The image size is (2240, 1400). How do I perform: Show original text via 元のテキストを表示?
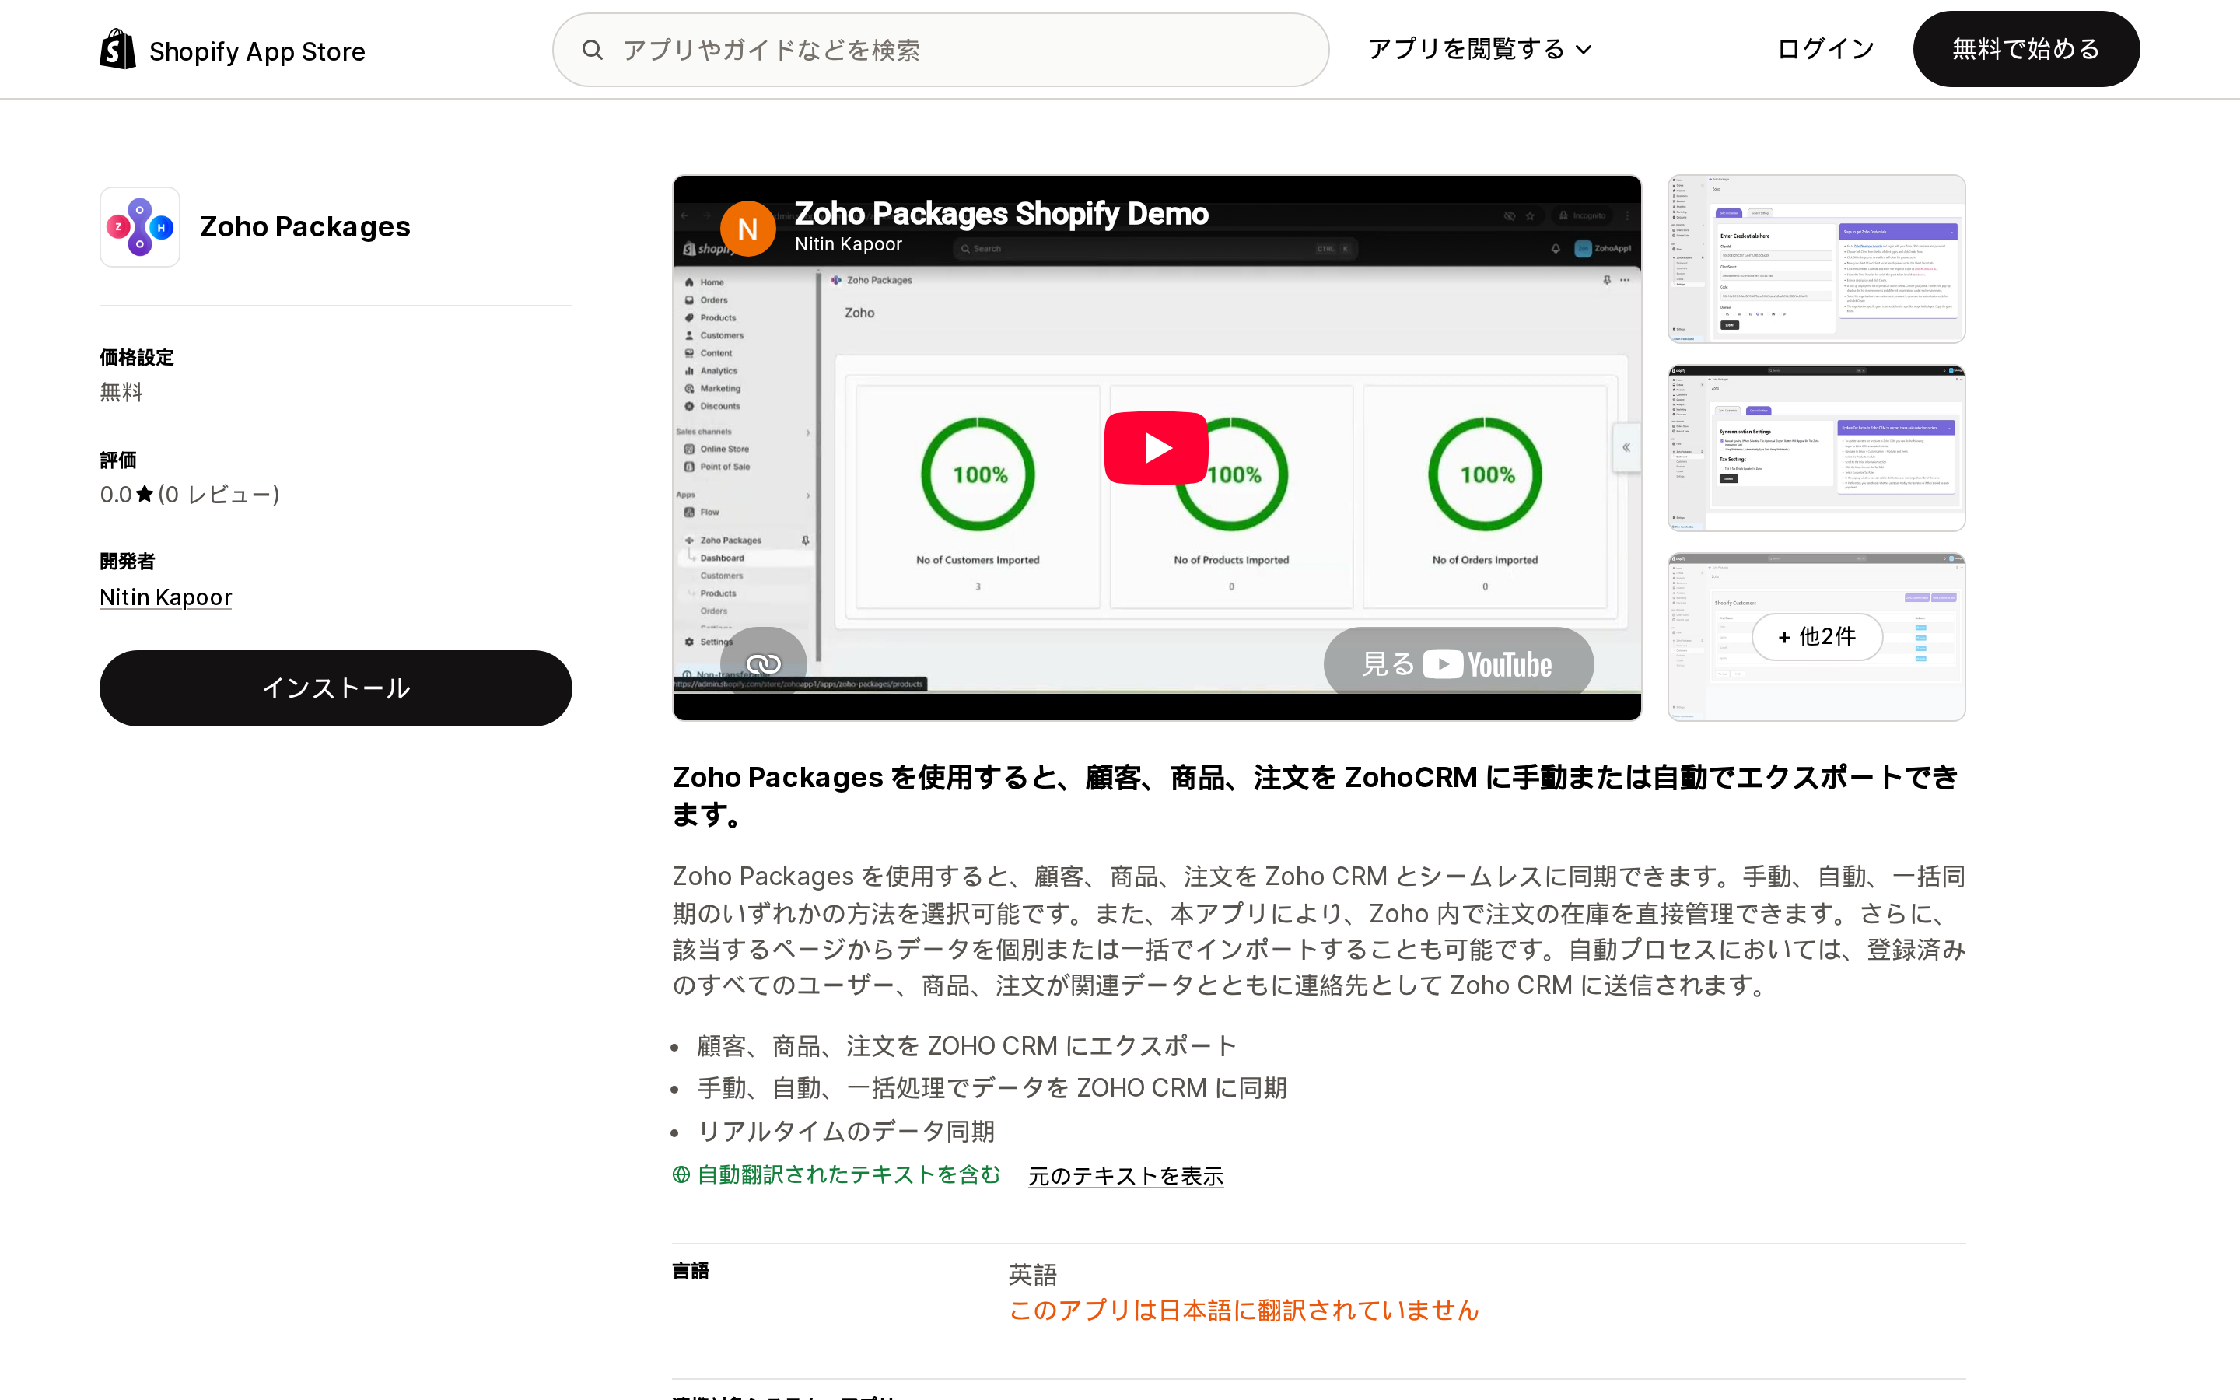[x=1125, y=1175]
